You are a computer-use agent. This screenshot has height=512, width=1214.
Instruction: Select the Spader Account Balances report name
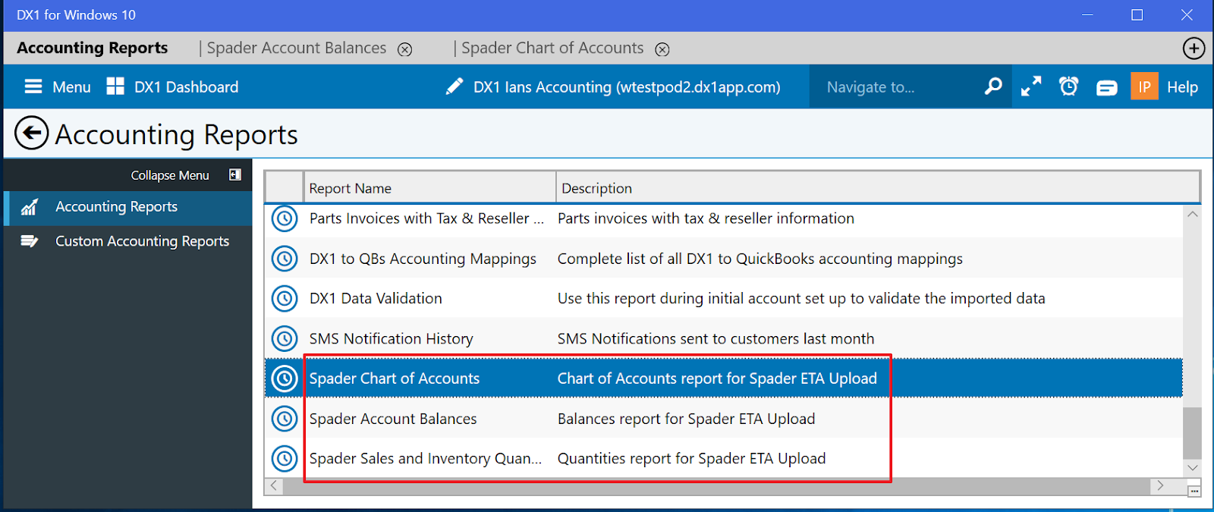pos(393,419)
